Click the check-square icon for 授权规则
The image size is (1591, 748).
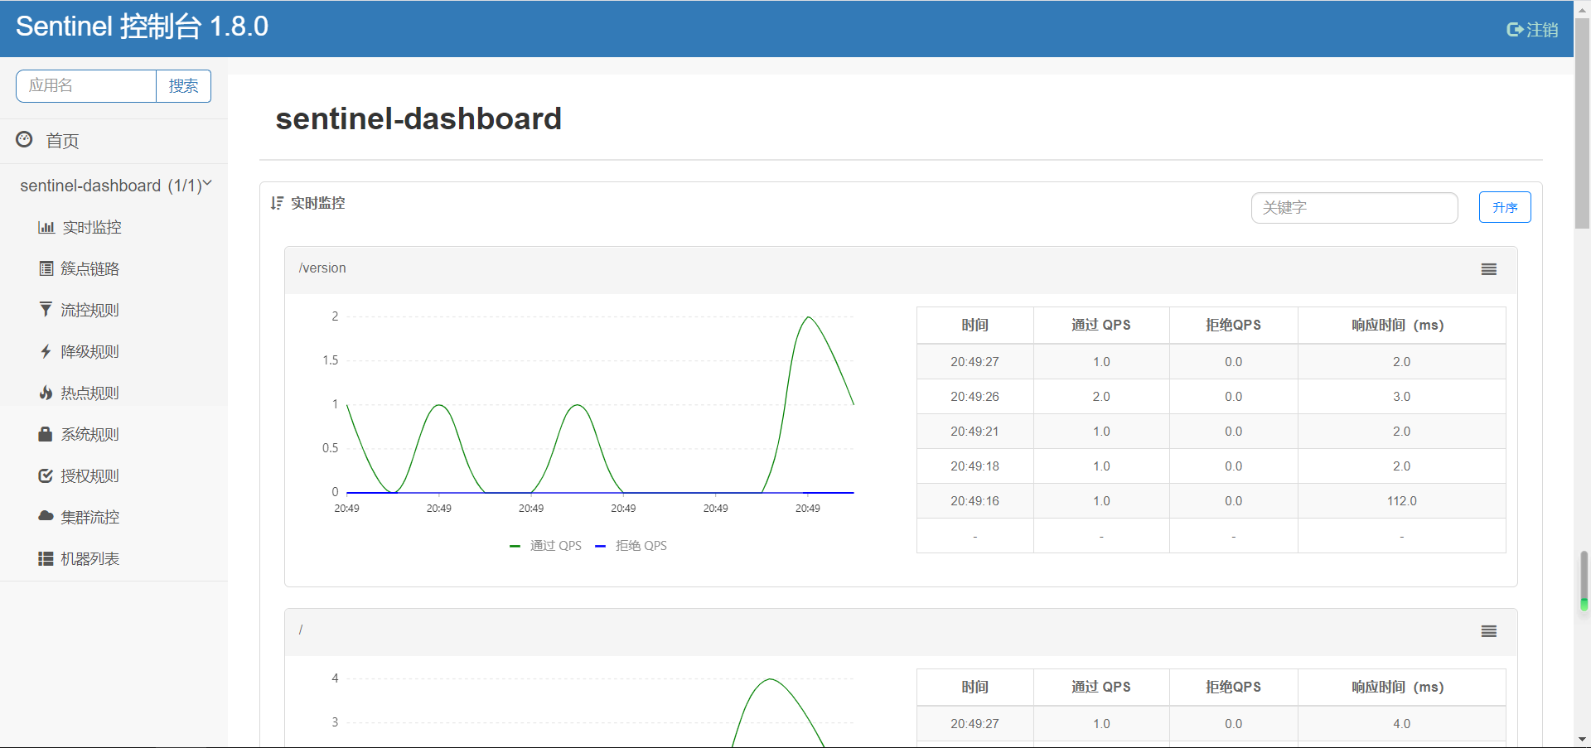click(x=46, y=475)
